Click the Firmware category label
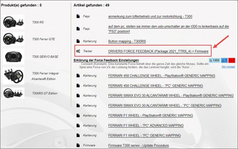 (89, 145)
